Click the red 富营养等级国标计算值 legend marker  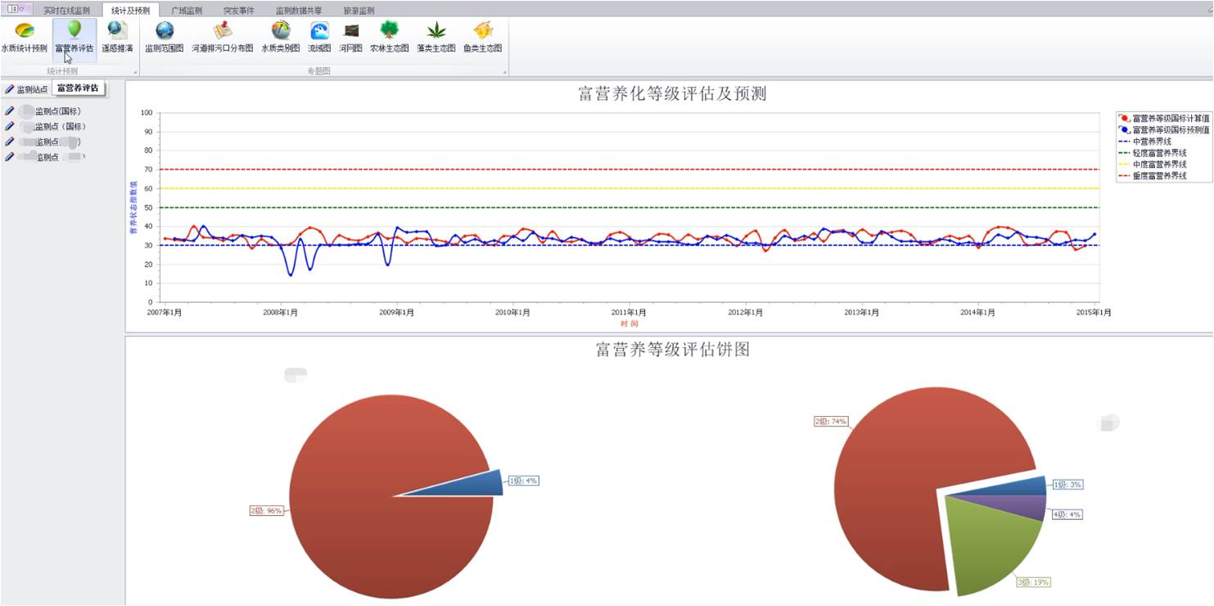tap(1123, 119)
